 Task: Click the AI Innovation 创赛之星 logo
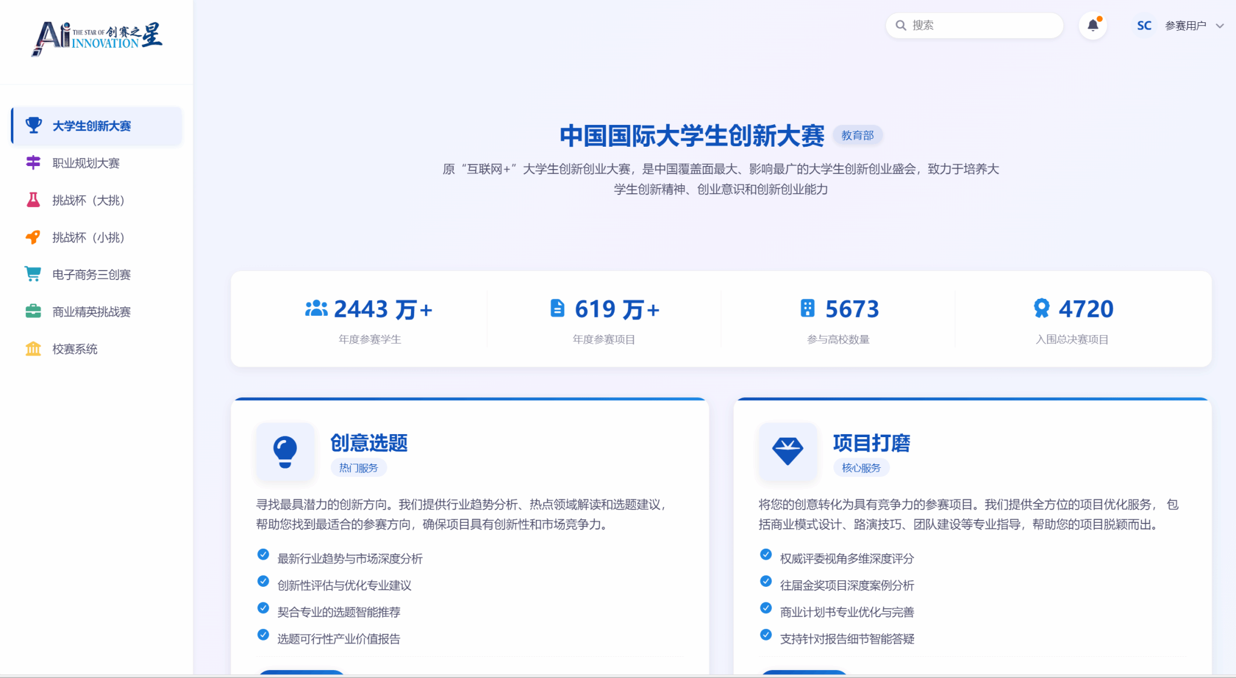pos(97,38)
